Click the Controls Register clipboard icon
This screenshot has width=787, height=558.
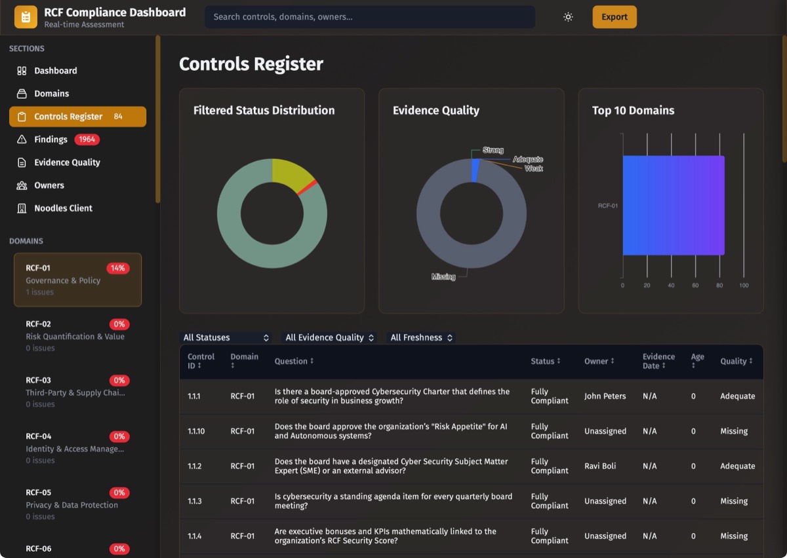point(22,117)
